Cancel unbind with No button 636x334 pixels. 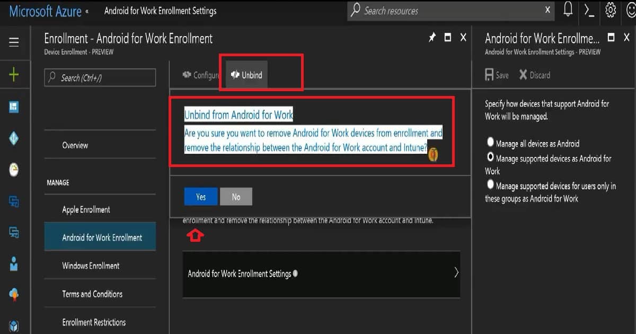[x=236, y=197]
